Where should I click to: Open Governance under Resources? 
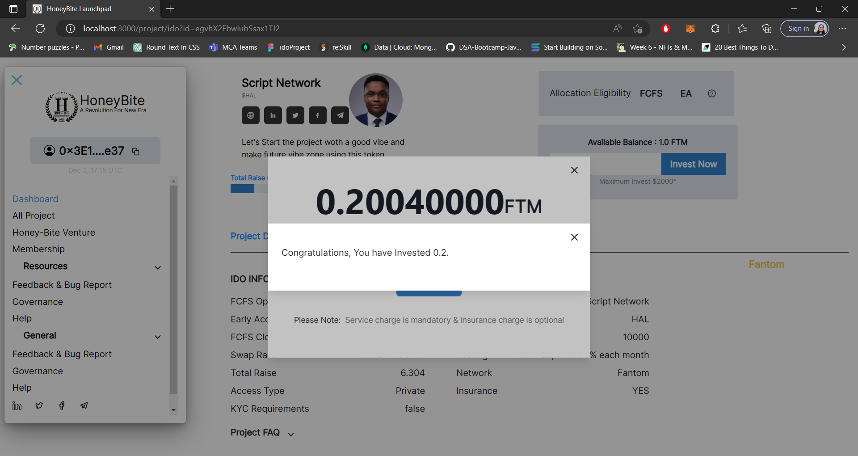38,302
